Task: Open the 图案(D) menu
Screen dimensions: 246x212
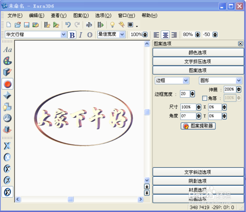Action: (x=81, y=15)
